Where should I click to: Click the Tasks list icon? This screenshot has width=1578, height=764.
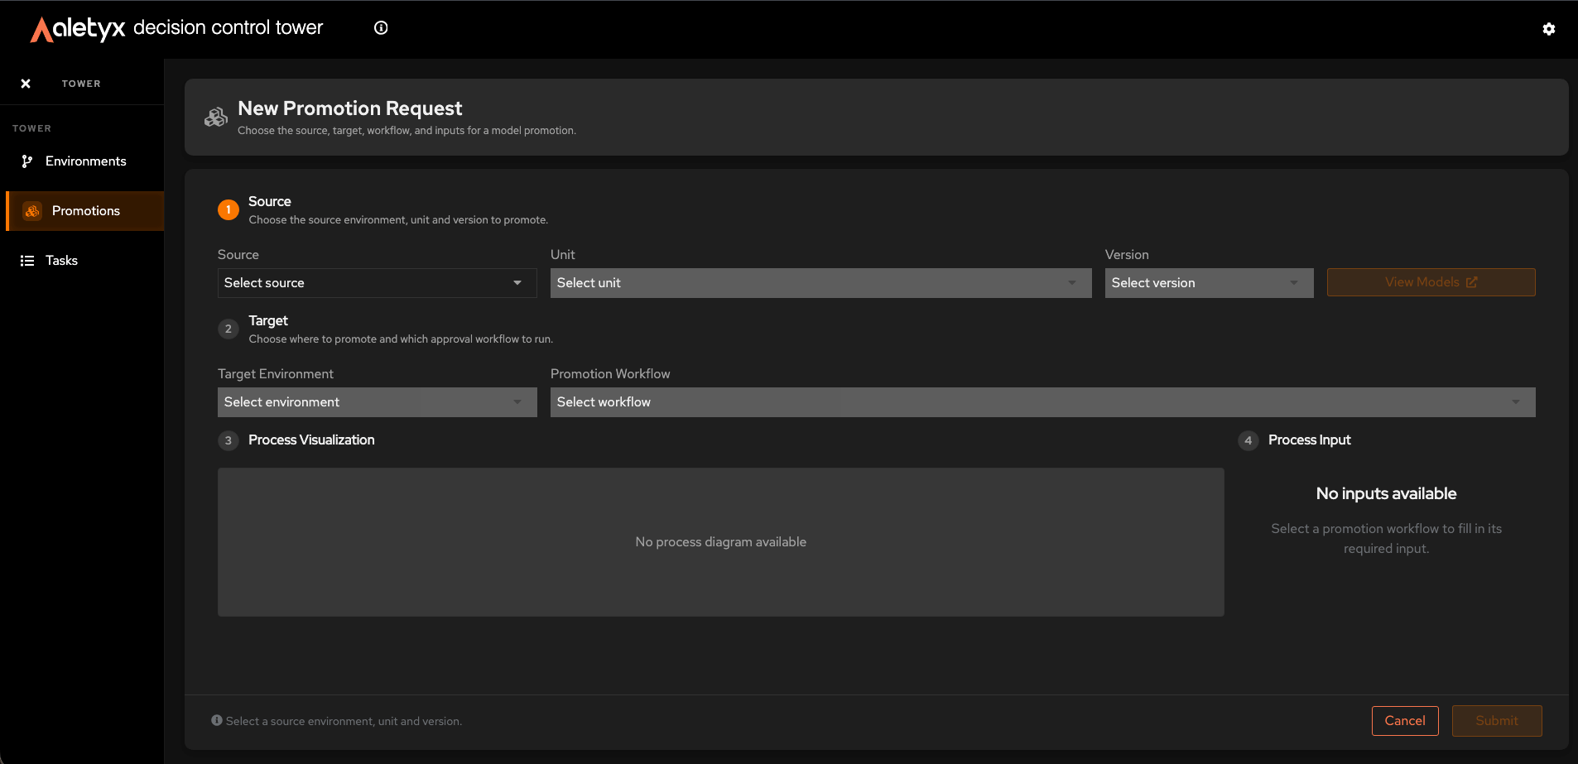[x=27, y=261]
